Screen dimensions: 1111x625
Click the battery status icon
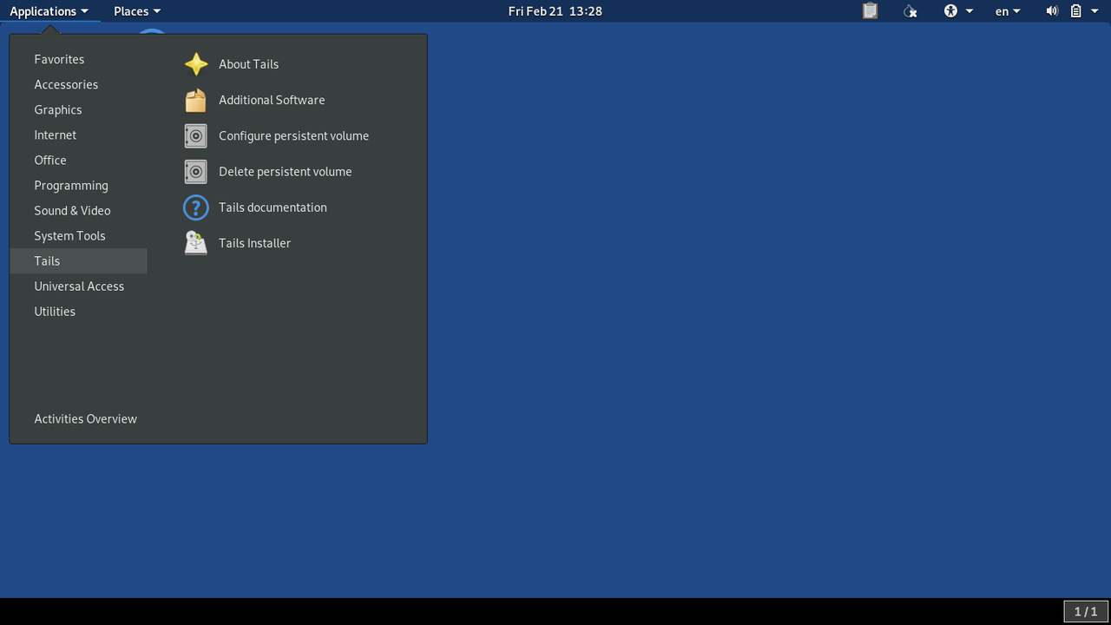[1075, 11]
